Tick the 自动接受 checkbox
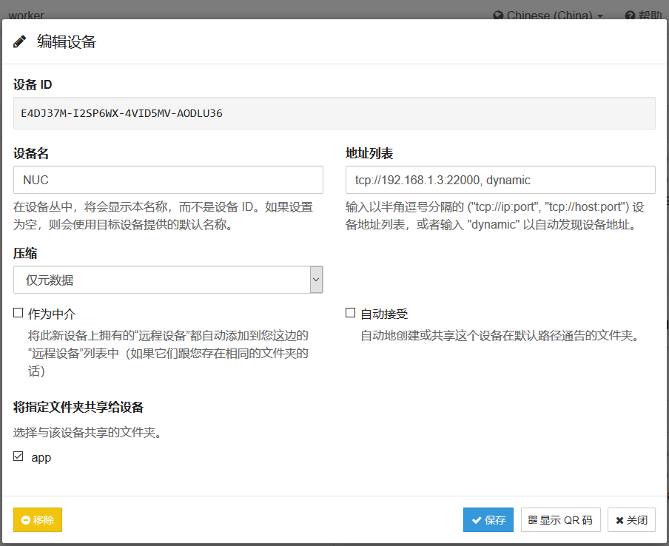Viewport: 669px width, 546px height. [x=351, y=313]
